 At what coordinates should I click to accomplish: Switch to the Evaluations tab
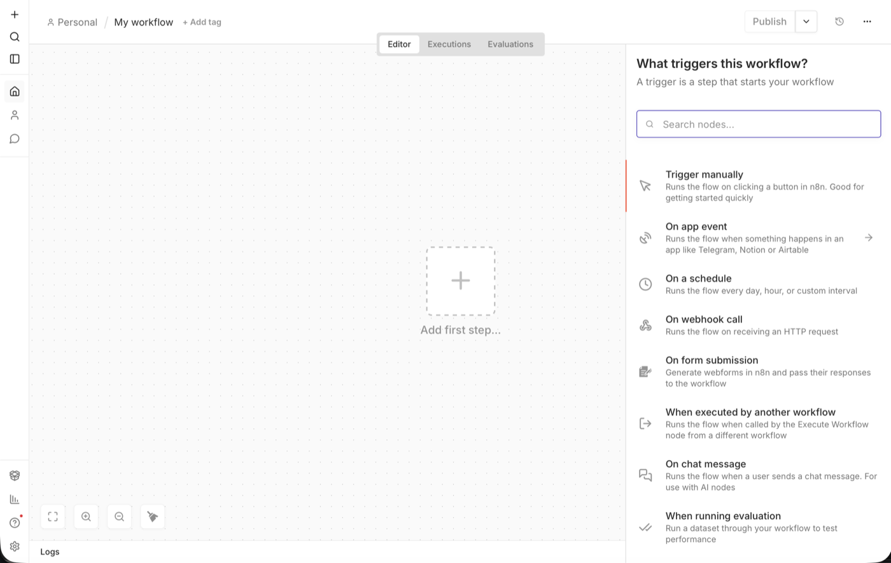tap(510, 45)
